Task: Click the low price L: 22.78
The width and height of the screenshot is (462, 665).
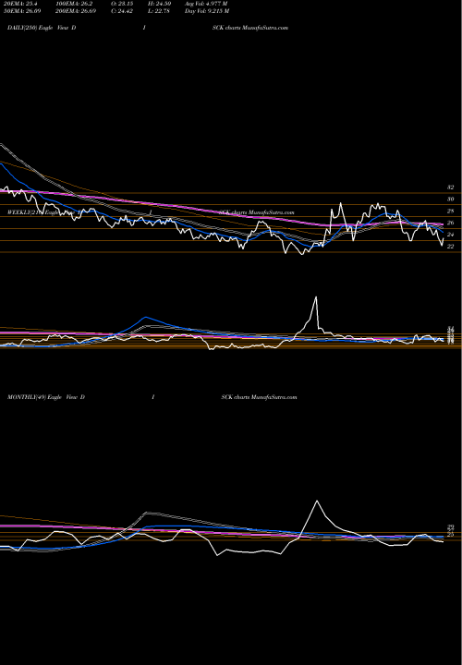Action: click(x=159, y=11)
